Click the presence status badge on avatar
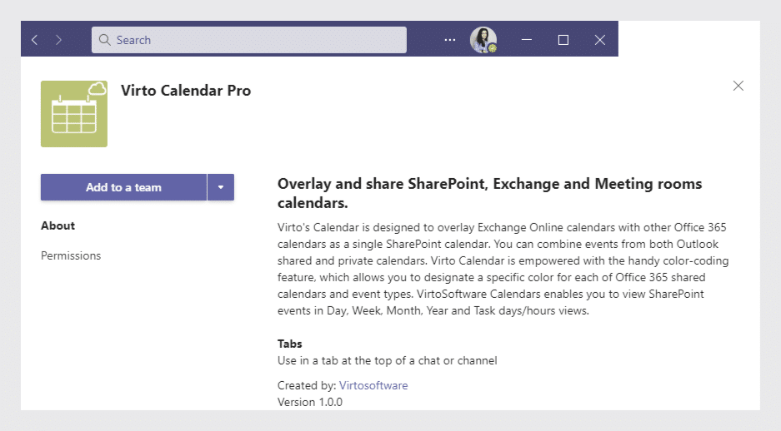Image resolution: width=781 pixels, height=431 pixels. pos(492,48)
